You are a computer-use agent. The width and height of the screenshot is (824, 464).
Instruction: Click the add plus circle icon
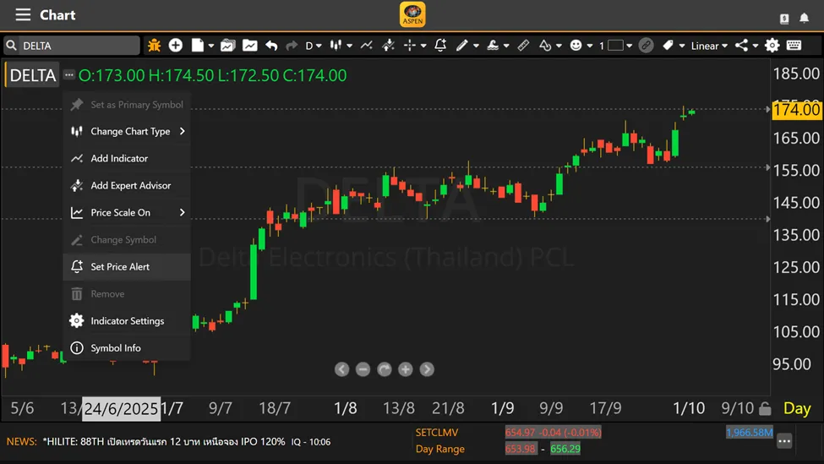[x=176, y=46]
